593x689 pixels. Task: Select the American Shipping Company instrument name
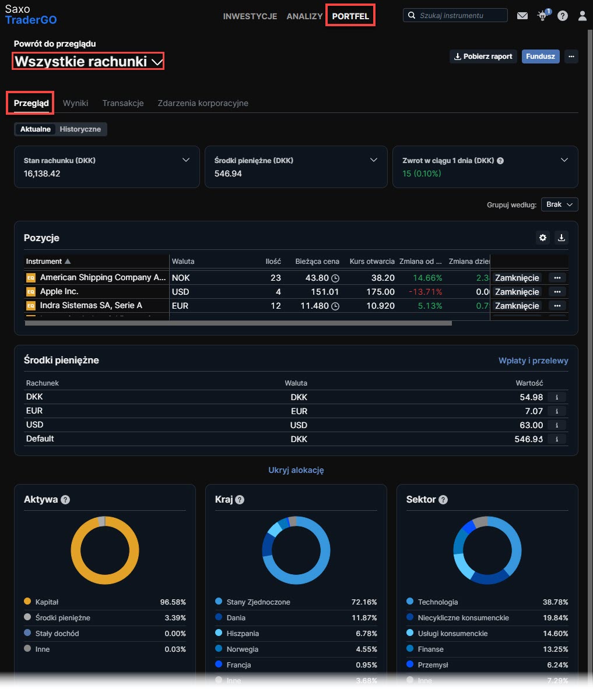coord(103,277)
